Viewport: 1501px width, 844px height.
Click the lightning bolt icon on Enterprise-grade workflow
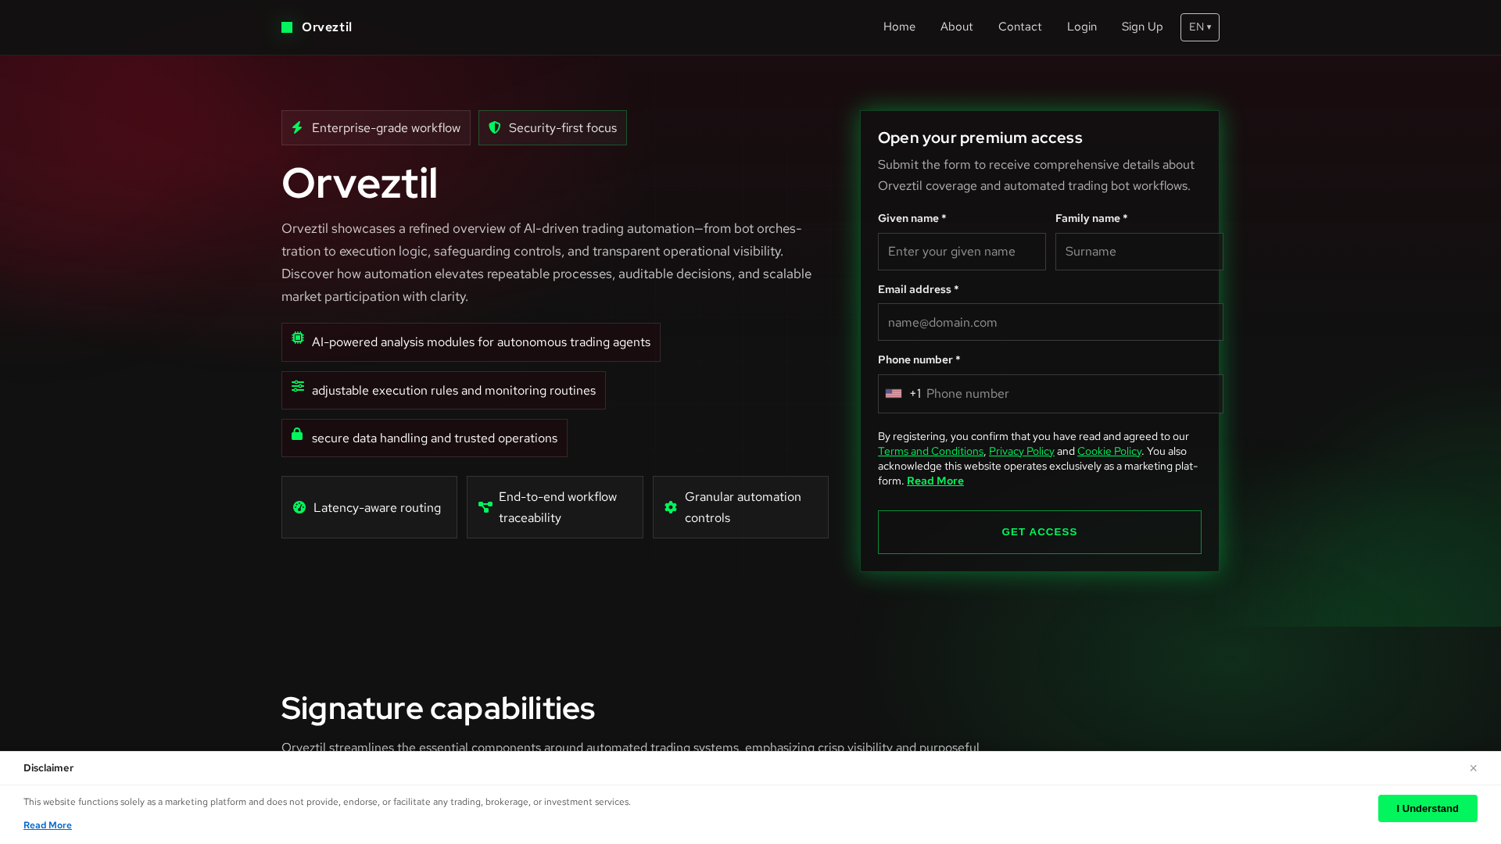coord(297,127)
